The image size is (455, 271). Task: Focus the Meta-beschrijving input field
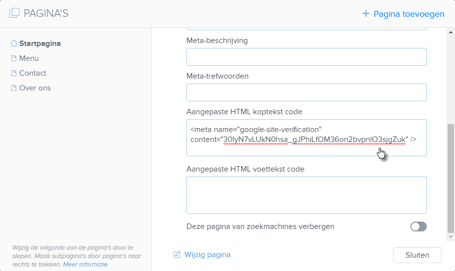pos(306,57)
